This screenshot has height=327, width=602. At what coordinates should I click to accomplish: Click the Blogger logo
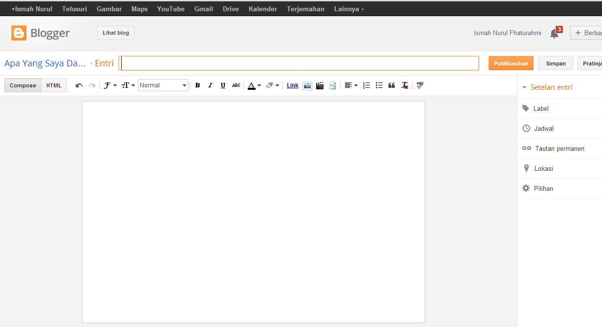click(41, 33)
